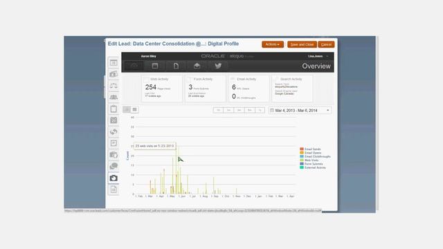
Task: Click Save and Close
Action: point(302,44)
